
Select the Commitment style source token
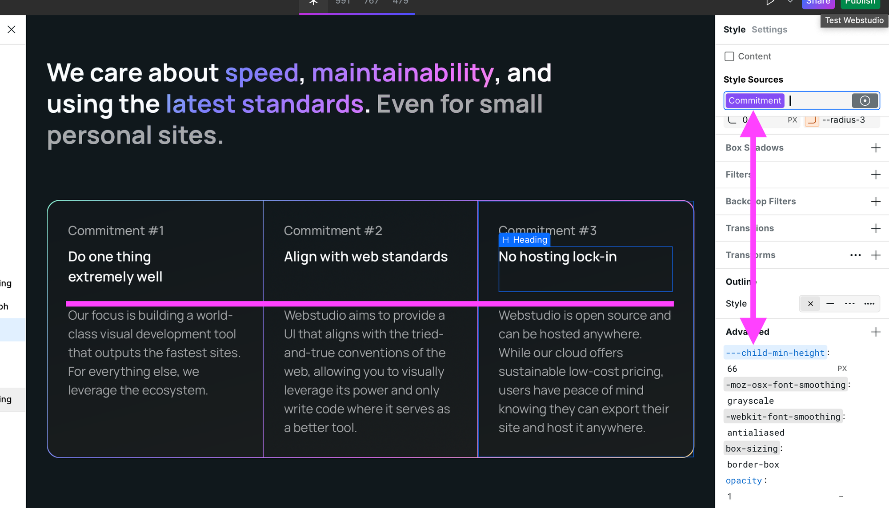(x=754, y=100)
